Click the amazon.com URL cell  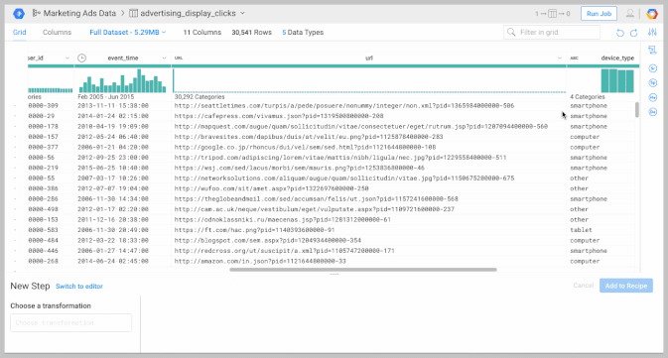click(x=260, y=261)
